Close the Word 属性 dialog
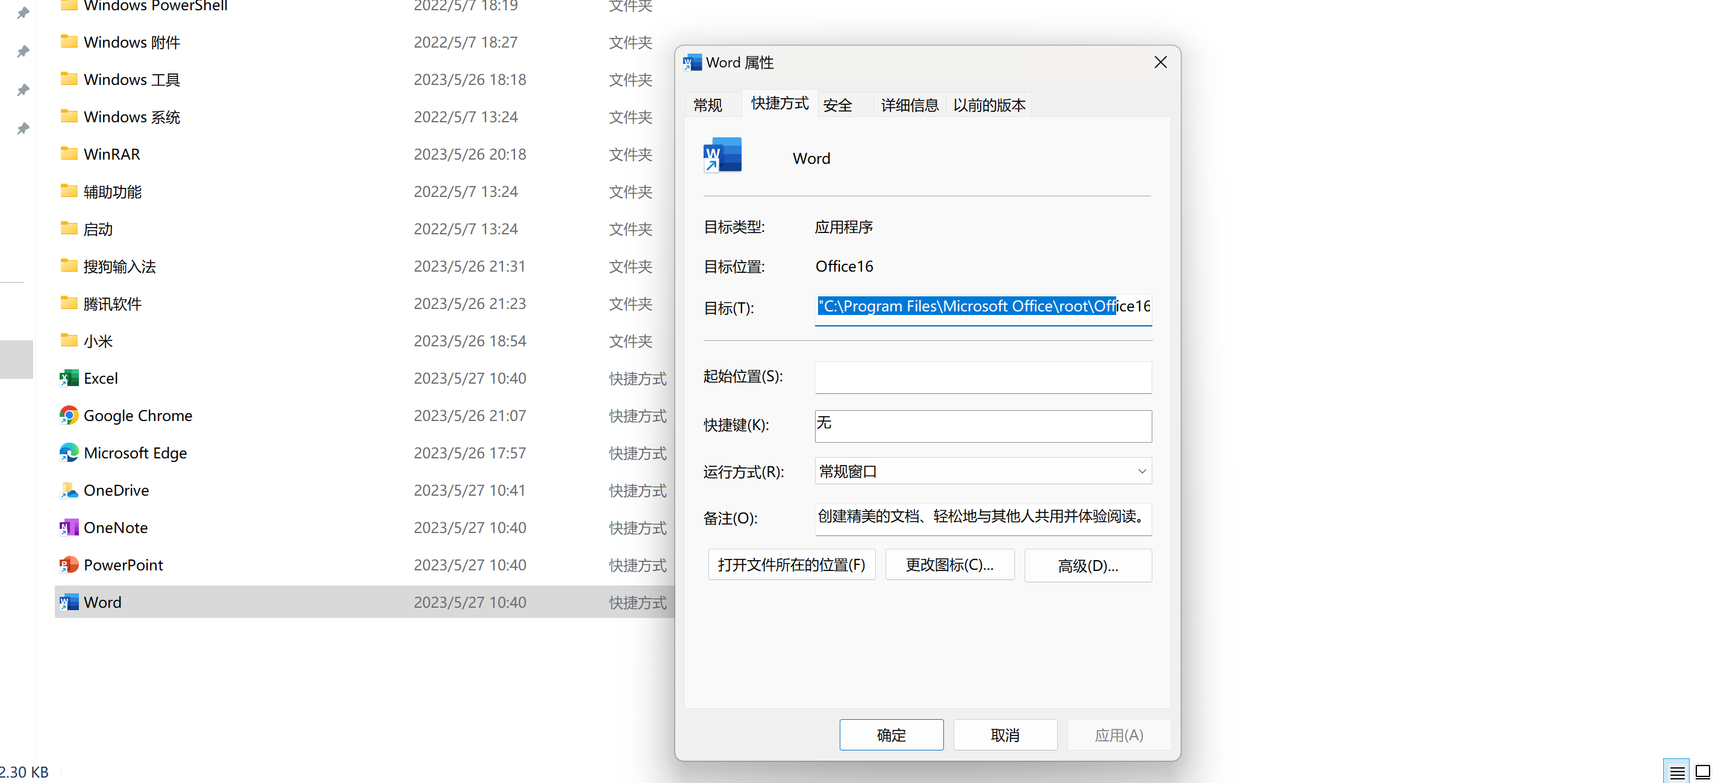Viewport: 1721px width, 783px height. point(1160,62)
